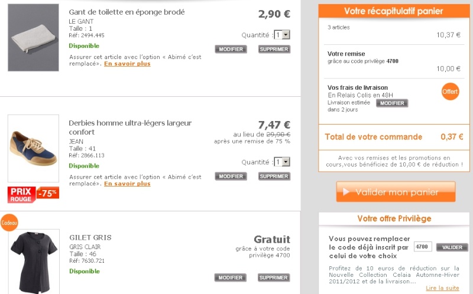Click En savoir plus under Derbies shoes

(x=127, y=184)
